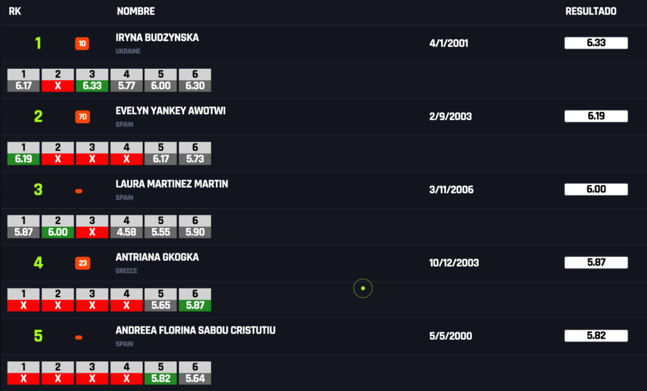The width and height of the screenshot is (647, 391).
Task: Click Antriana Gkogka's green 5.87 sixth attempt
Action: pos(195,305)
